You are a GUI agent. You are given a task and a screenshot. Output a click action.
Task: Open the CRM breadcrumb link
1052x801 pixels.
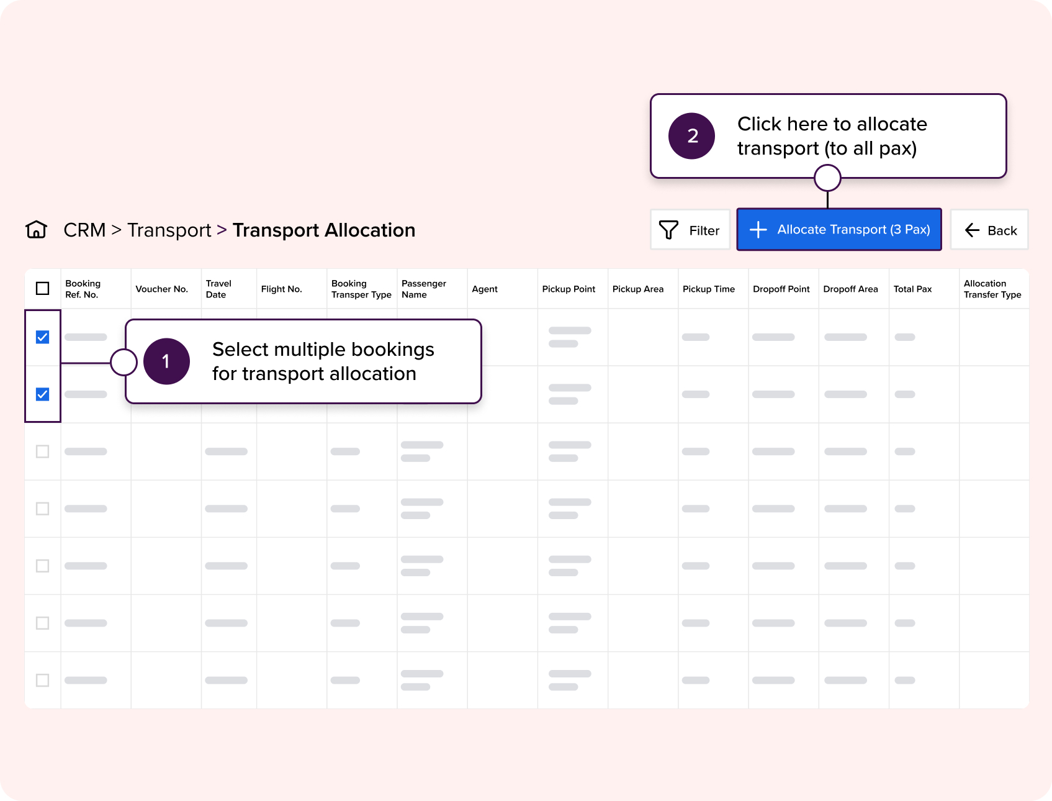(84, 230)
